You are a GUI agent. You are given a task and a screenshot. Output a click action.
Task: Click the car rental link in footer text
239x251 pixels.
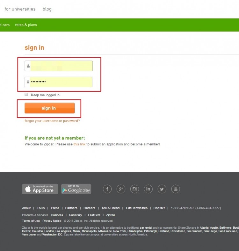[x=146, y=228]
